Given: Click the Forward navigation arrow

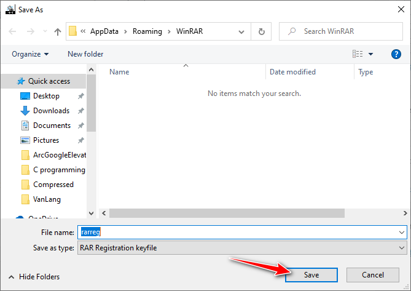Looking at the screenshot, I should [29, 31].
